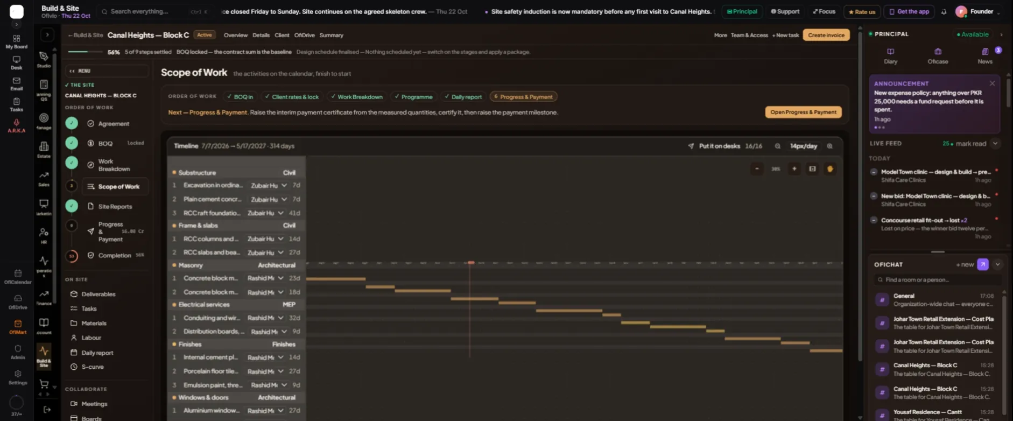Click the fit-to-screen icon in timeline
This screenshot has width=1013, height=421.
click(x=812, y=169)
